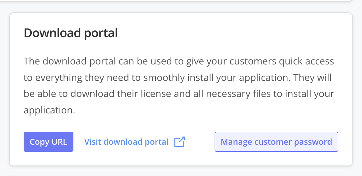Open Manage customer password

[276, 142]
